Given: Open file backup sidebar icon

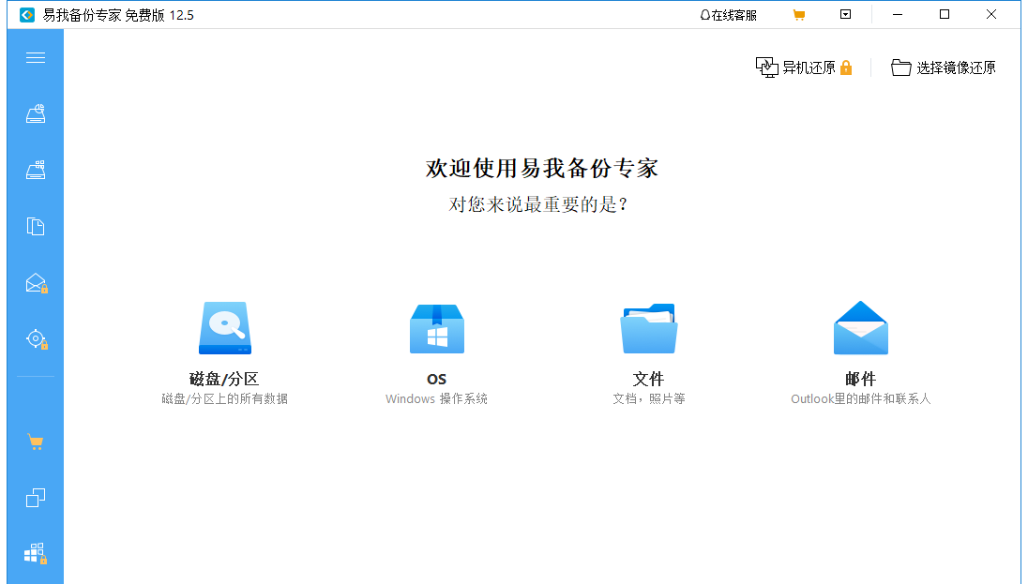Looking at the screenshot, I should pyautogui.click(x=36, y=227).
